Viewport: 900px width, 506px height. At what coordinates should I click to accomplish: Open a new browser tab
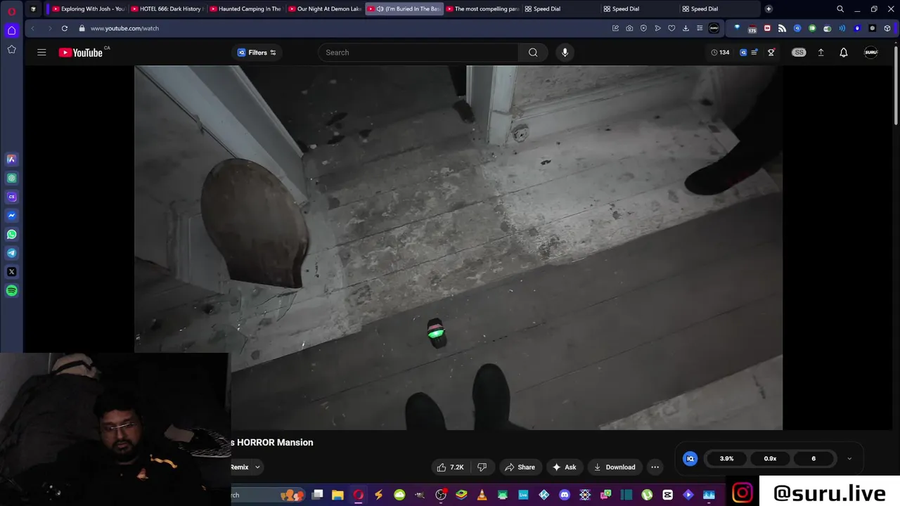769,9
